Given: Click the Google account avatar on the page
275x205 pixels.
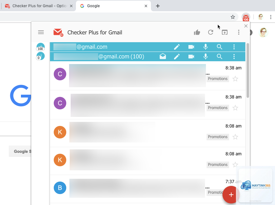Looking at the screenshot, I should pyautogui.click(x=263, y=32).
